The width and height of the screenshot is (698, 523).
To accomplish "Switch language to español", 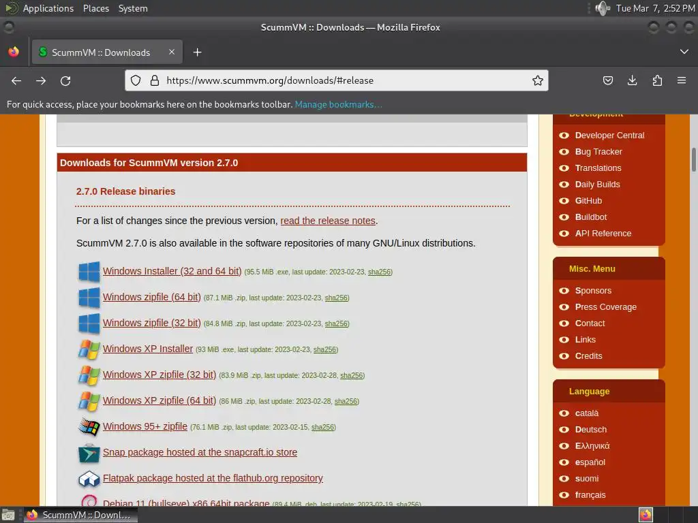I will (x=590, y=462).
